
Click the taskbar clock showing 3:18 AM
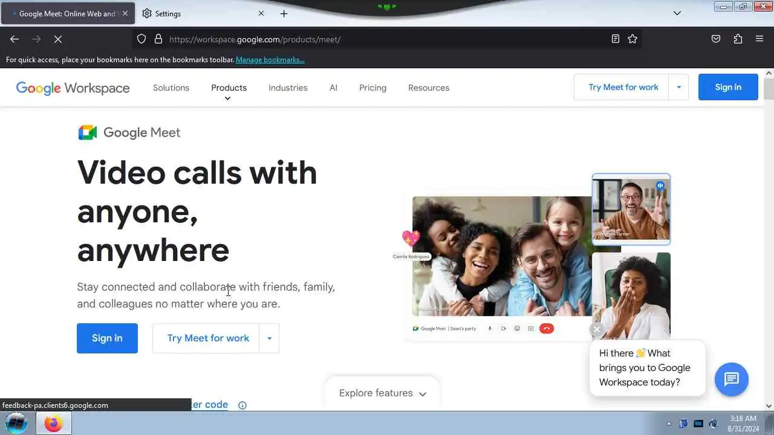[743, 424]
